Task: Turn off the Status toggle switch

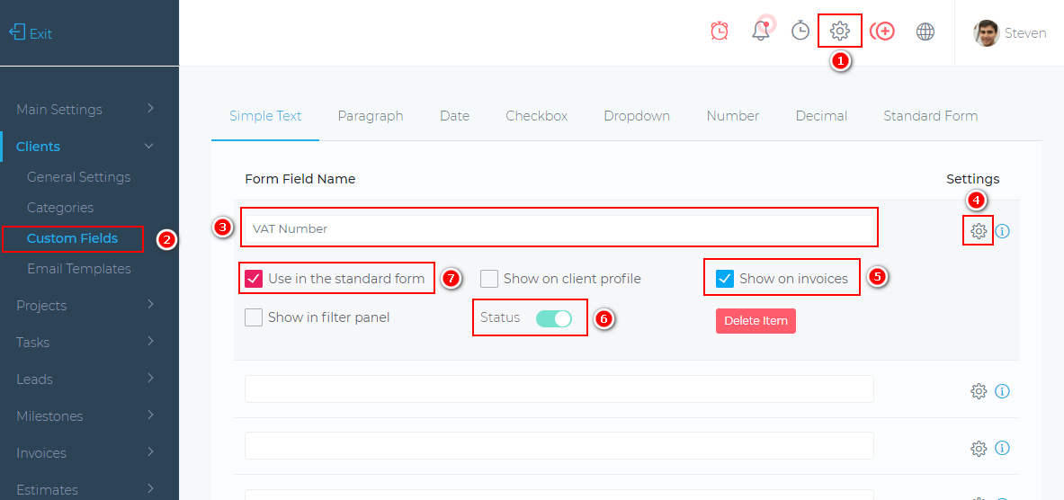Action: [553, 318]
